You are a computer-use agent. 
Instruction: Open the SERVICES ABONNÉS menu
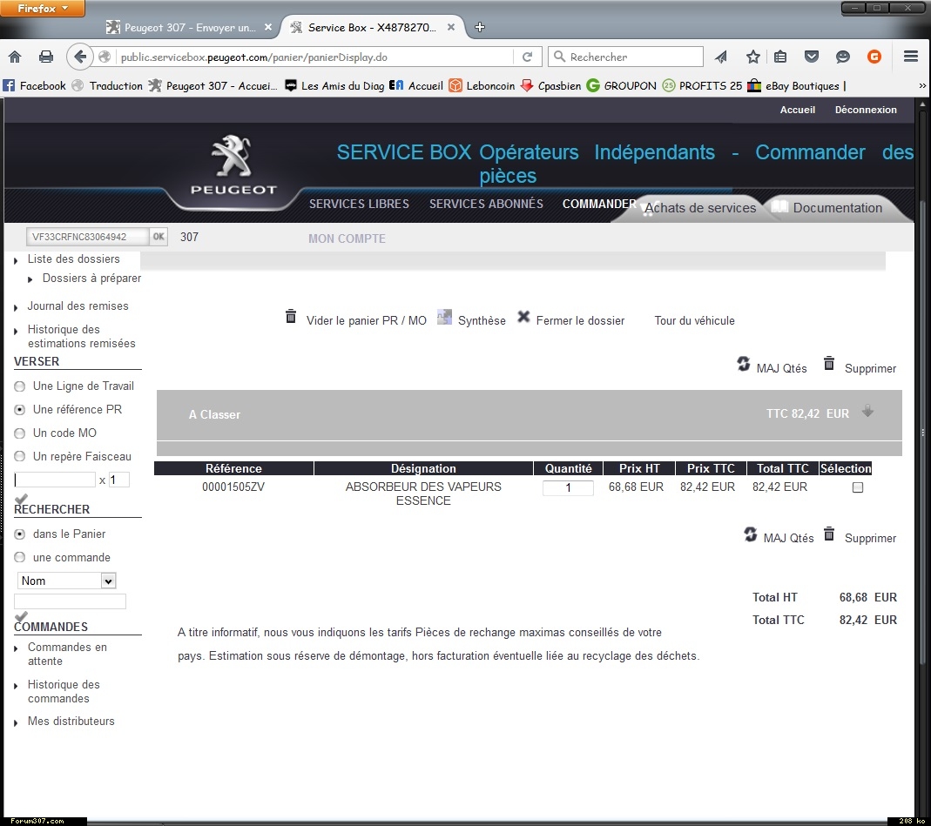pos(486,204)
